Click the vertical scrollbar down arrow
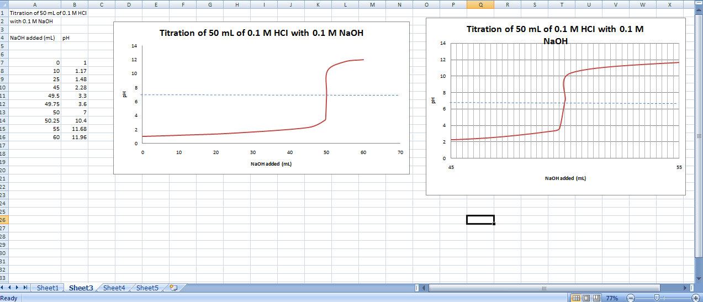The height and width of the screenshot is (302, 703). pyautogui.click(x=699, y=279)
